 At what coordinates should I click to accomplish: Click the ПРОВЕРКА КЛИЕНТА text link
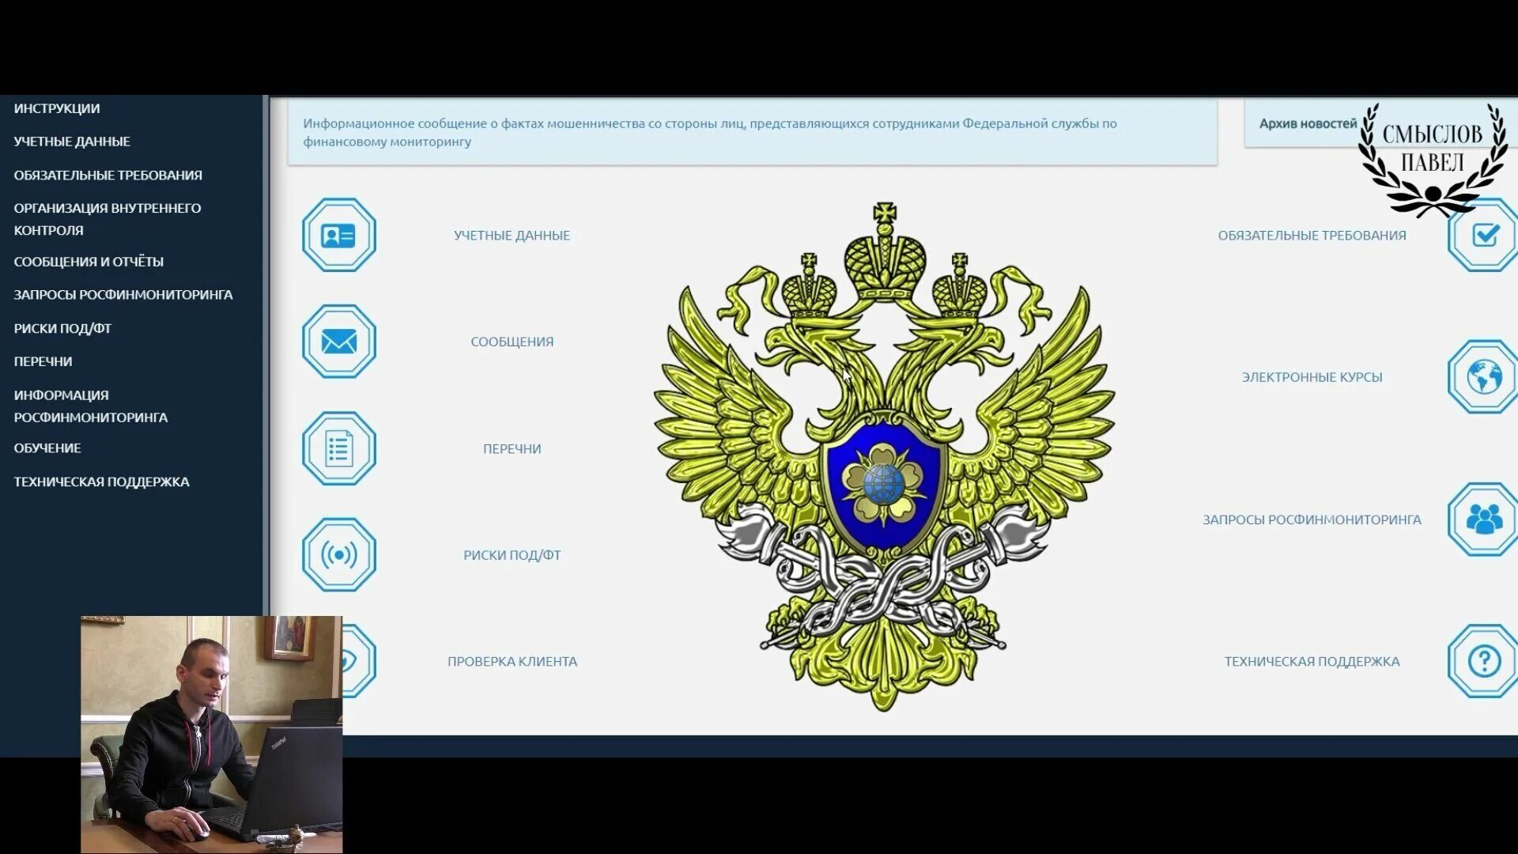[x=512, y=661]
